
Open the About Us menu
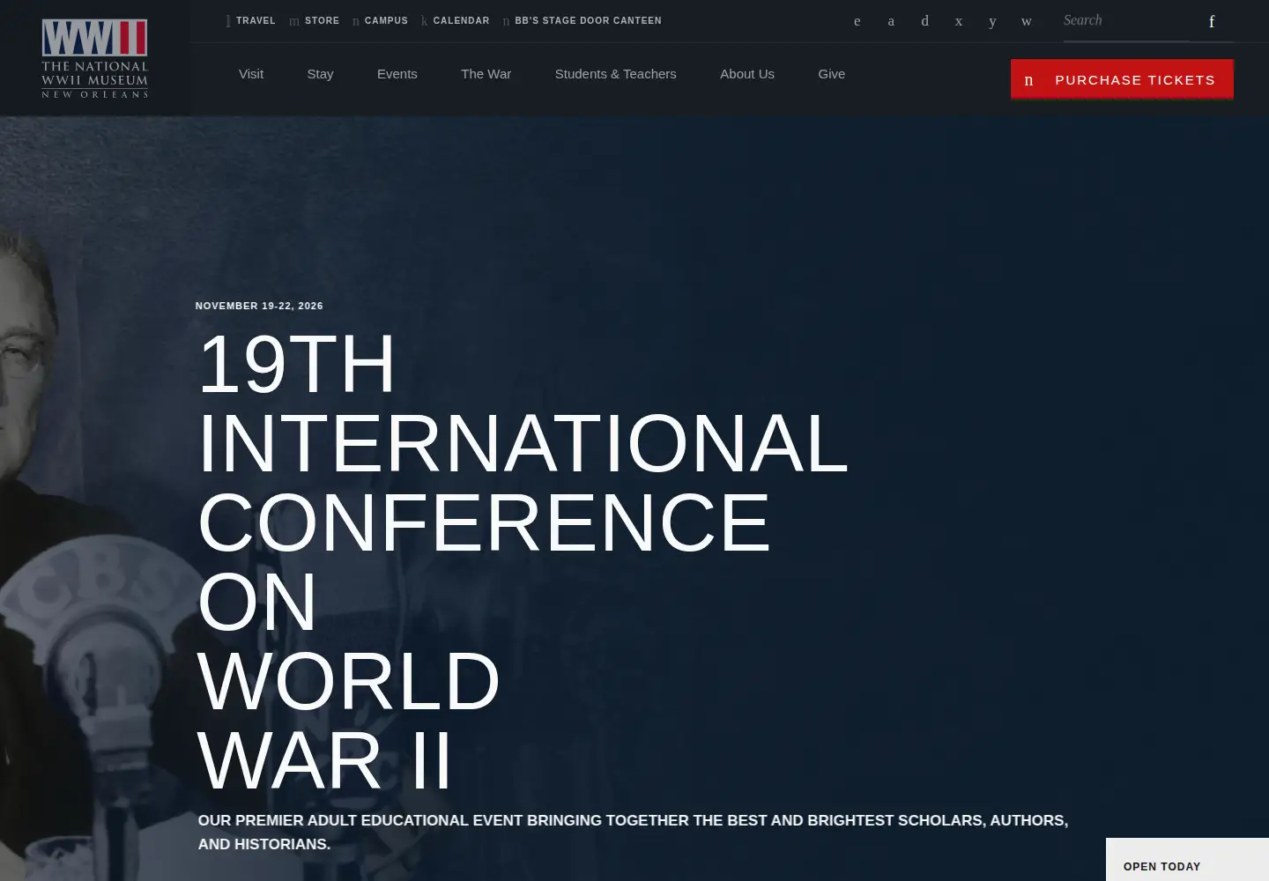(x=747, y=74)
